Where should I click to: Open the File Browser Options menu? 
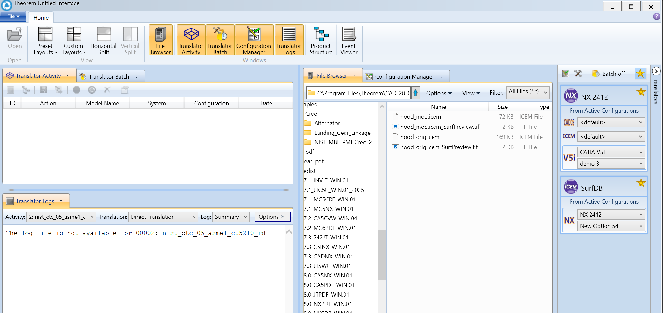point(439,93)
